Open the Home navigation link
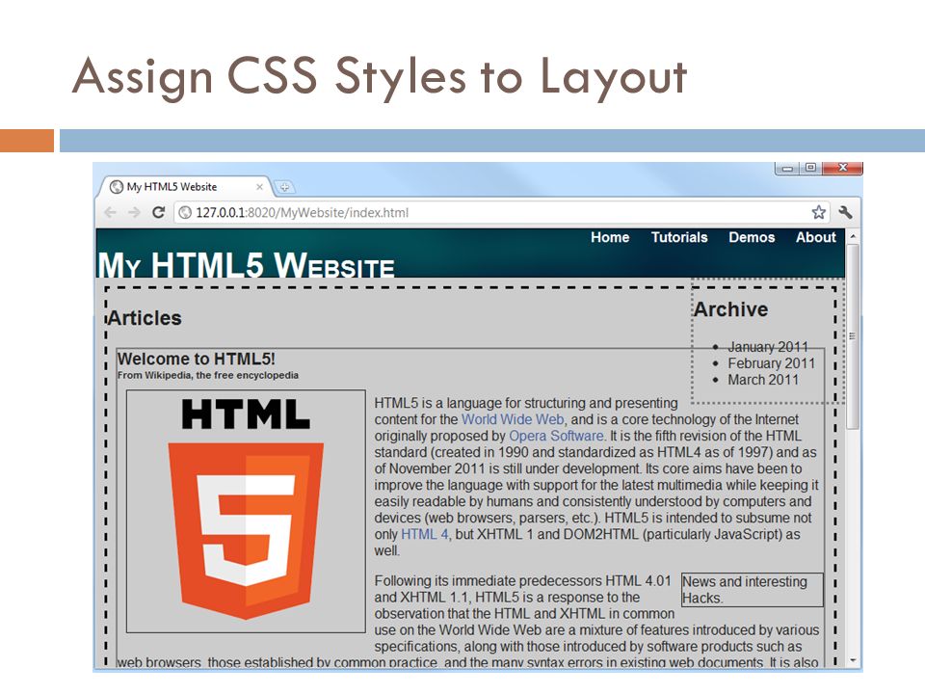The height and width of the screenshot is (694, 925). 610,237
